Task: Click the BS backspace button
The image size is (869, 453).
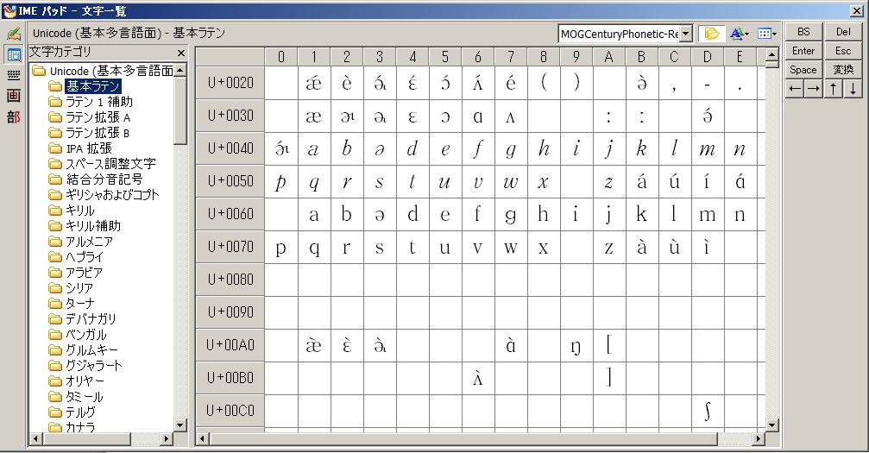Action: [803, 32]
